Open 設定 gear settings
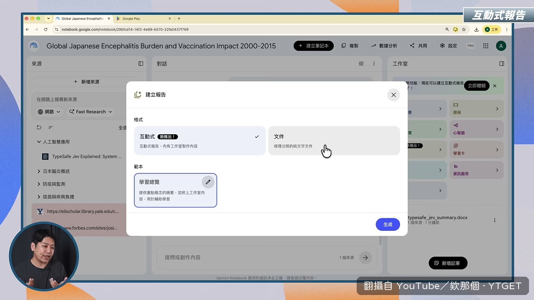The image size is (534, 300). (448, 46)
